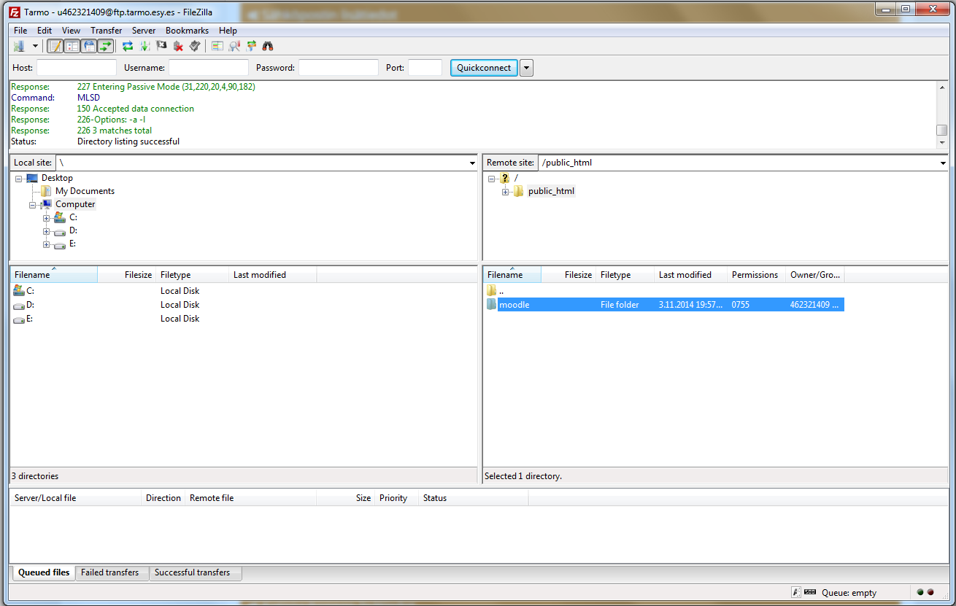The image size is (956, 606).
Task: Select public_html folder in remote tree
Action: point(551,191)
